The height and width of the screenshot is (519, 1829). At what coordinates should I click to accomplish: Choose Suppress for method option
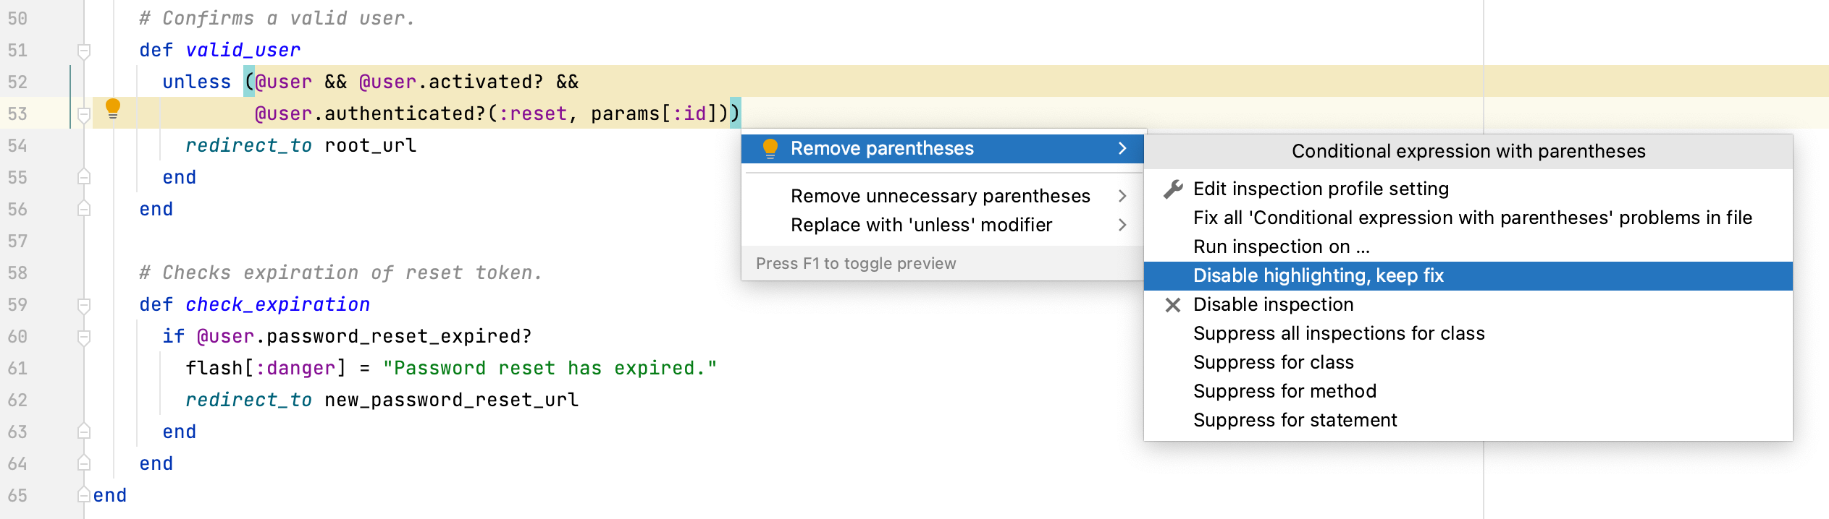pyautogui.click(x=1284, y=392)
